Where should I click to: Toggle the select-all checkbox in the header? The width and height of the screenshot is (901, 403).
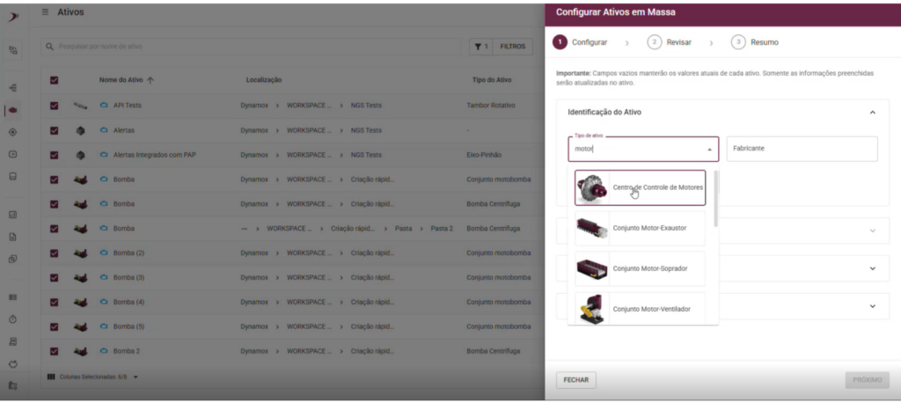(x=54, y=80)
